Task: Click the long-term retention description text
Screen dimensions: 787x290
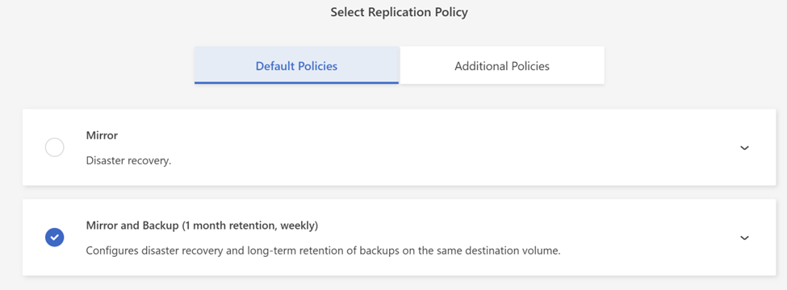Action: pos(323,251)
